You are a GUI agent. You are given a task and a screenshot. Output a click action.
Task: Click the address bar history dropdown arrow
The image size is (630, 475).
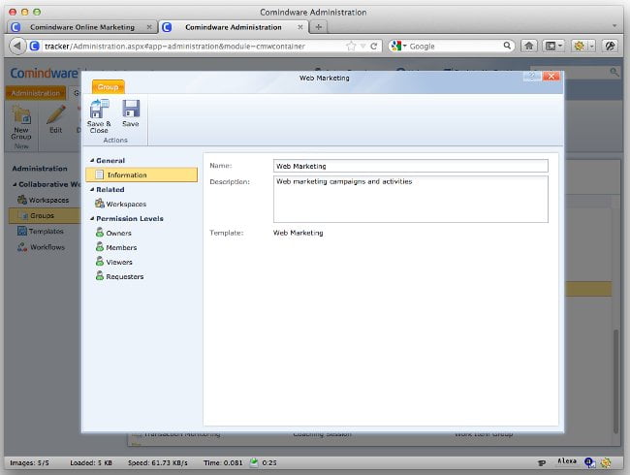[x=362, y=47]
